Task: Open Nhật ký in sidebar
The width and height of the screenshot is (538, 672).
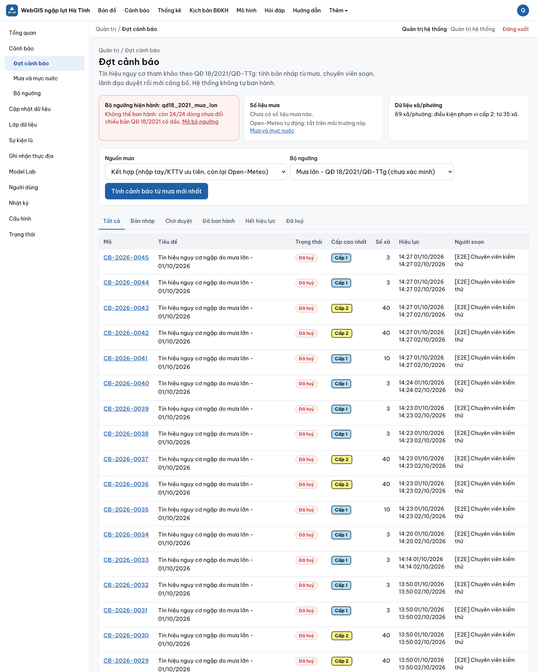Action: point(45,203)
